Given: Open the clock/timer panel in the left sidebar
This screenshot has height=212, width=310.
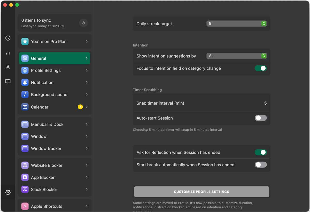Looking at the screenshot, I should pyautogui.click(x=8, y=38).
